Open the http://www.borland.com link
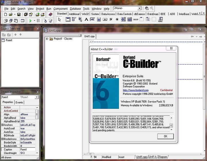 [x=136, y=90]
